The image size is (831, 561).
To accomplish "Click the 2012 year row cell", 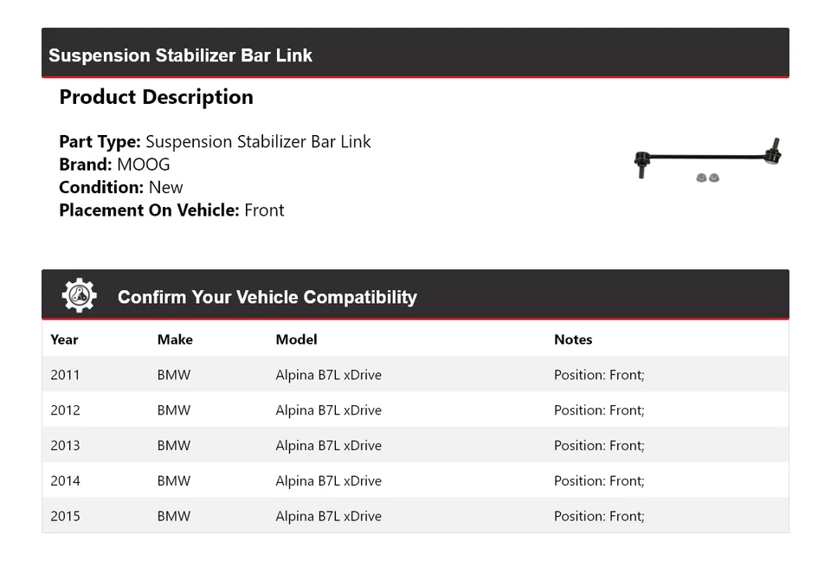I will (x=65, y=410).
